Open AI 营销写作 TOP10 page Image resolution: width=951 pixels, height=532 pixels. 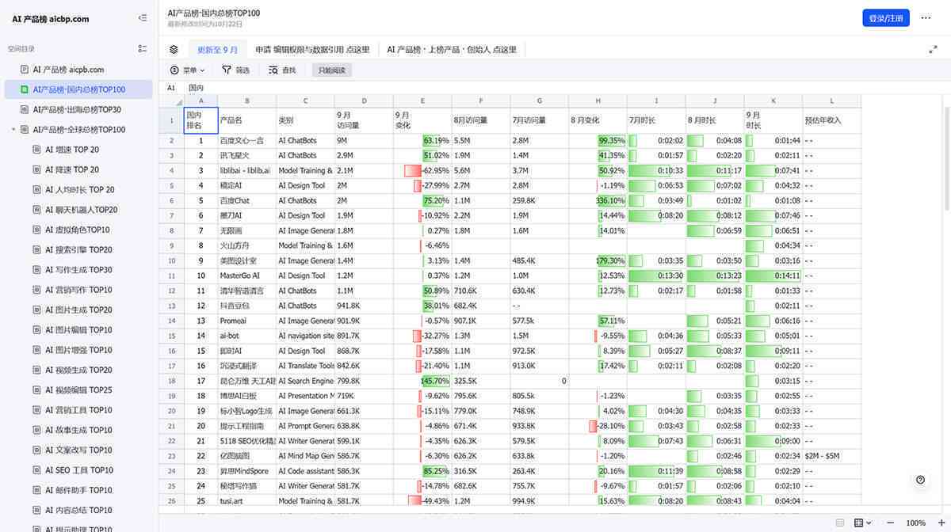[x=78, y=290]
